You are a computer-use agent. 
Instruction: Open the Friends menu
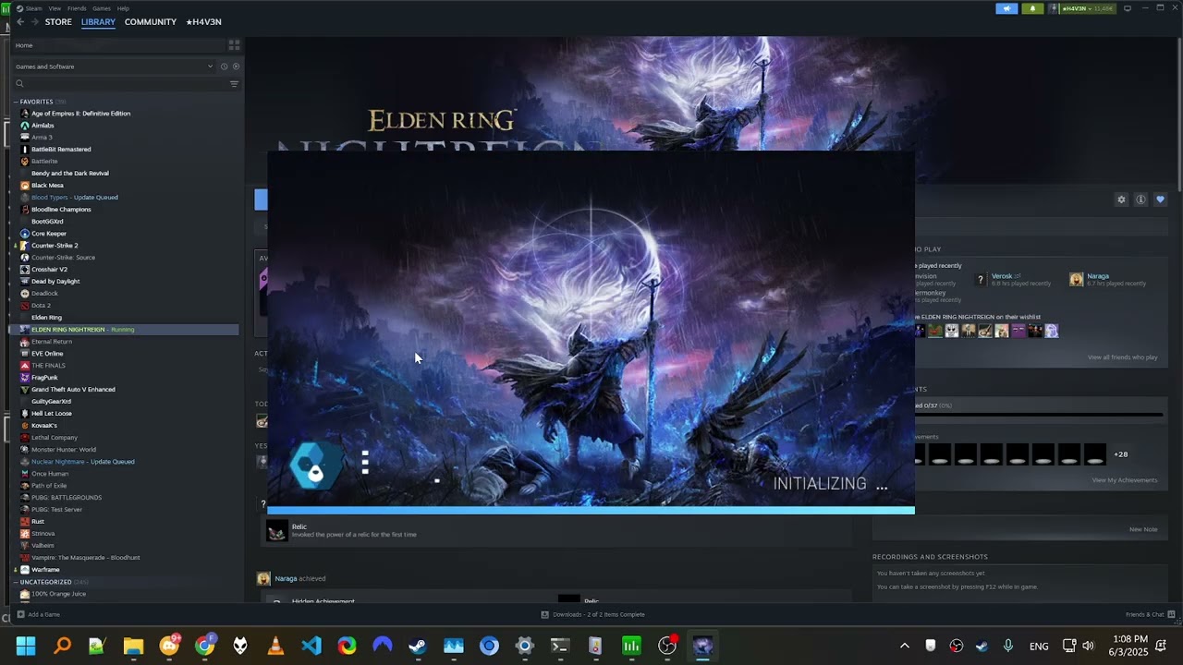(77, 8)
